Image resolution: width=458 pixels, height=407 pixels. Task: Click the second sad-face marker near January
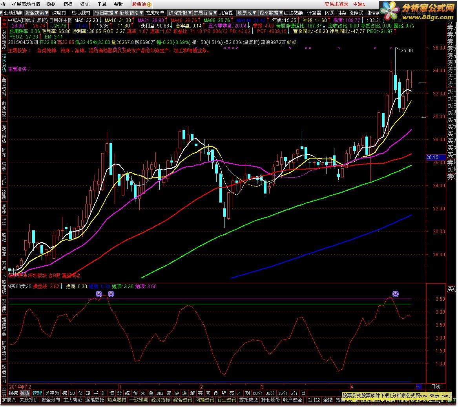(x=111, y=294)
